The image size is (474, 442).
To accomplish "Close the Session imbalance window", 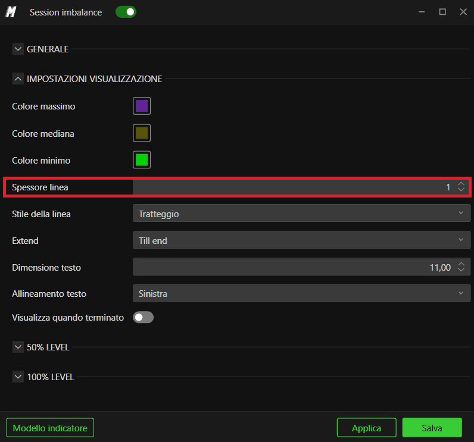I will [x=463, y=12].
